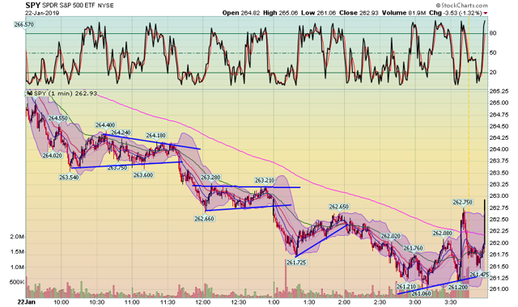Click the 263.210 price annotation
Image resolution: width=518 pixels, height=307 pixels.
point(265,180)
